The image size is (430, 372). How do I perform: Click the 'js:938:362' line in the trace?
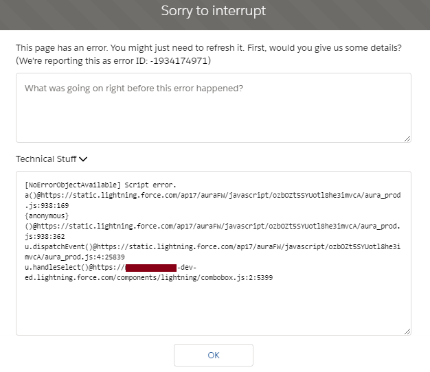[x=45, y=235]
